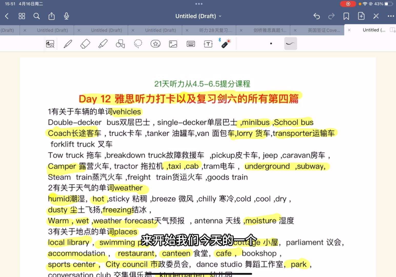The width and height of the screenshot is (396, 277).
Task: Redo the last action
Action: [331, 16]
